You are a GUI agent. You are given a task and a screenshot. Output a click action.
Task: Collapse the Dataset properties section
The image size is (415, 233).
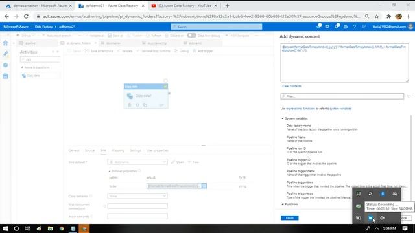110,171
